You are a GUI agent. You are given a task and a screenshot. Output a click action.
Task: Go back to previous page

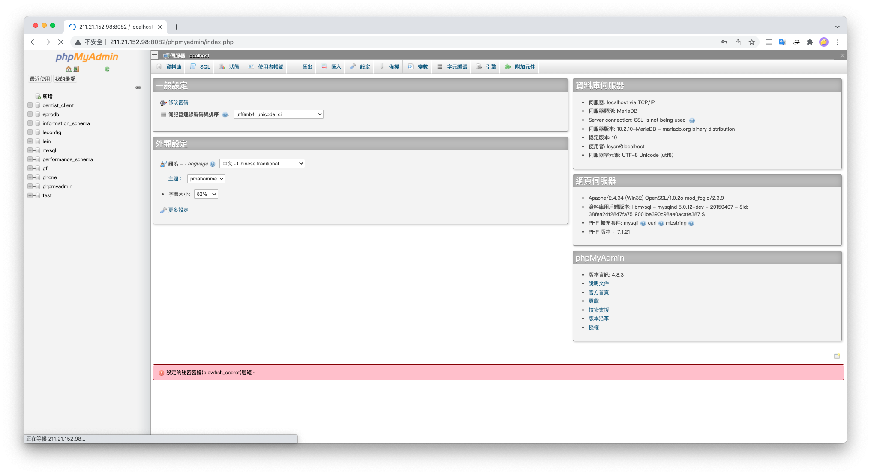(33, 42)
